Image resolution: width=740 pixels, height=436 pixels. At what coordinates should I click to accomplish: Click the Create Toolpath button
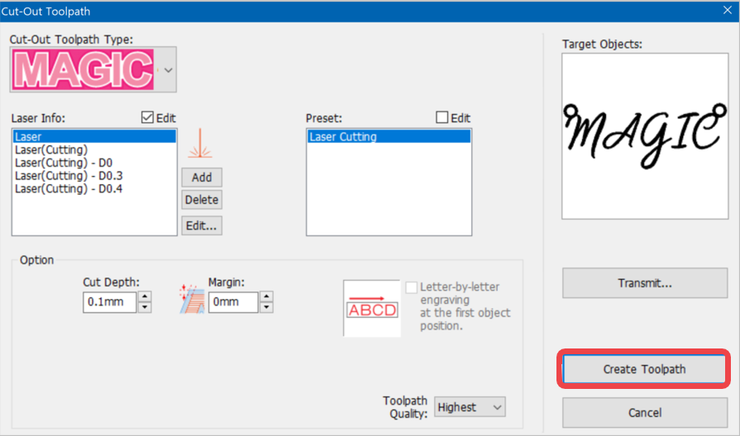pos(644,369)
